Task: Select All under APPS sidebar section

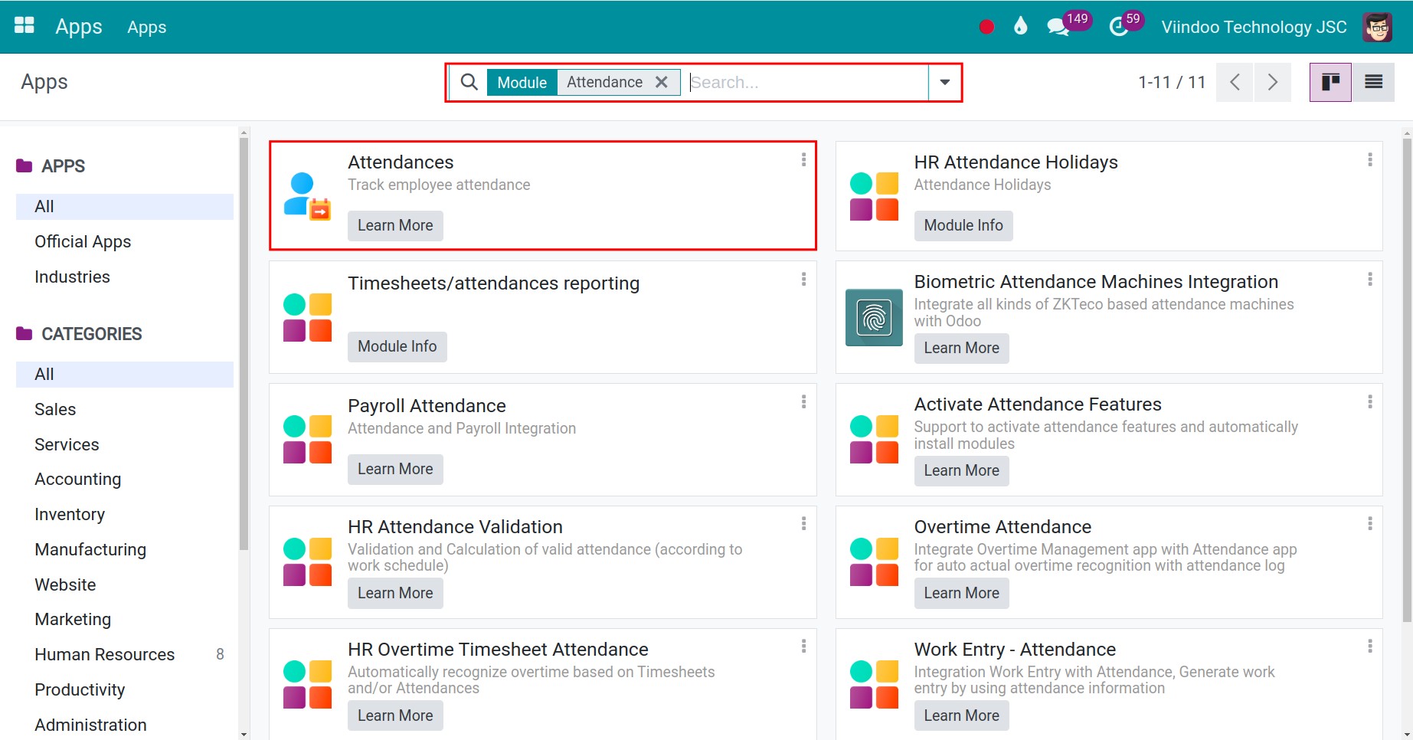Action: click(124, 206)
